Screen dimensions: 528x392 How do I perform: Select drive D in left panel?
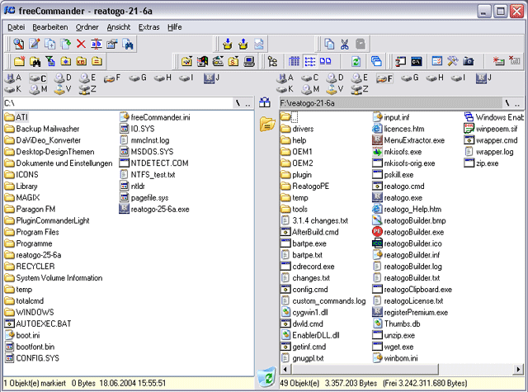(x=63, y=78)
